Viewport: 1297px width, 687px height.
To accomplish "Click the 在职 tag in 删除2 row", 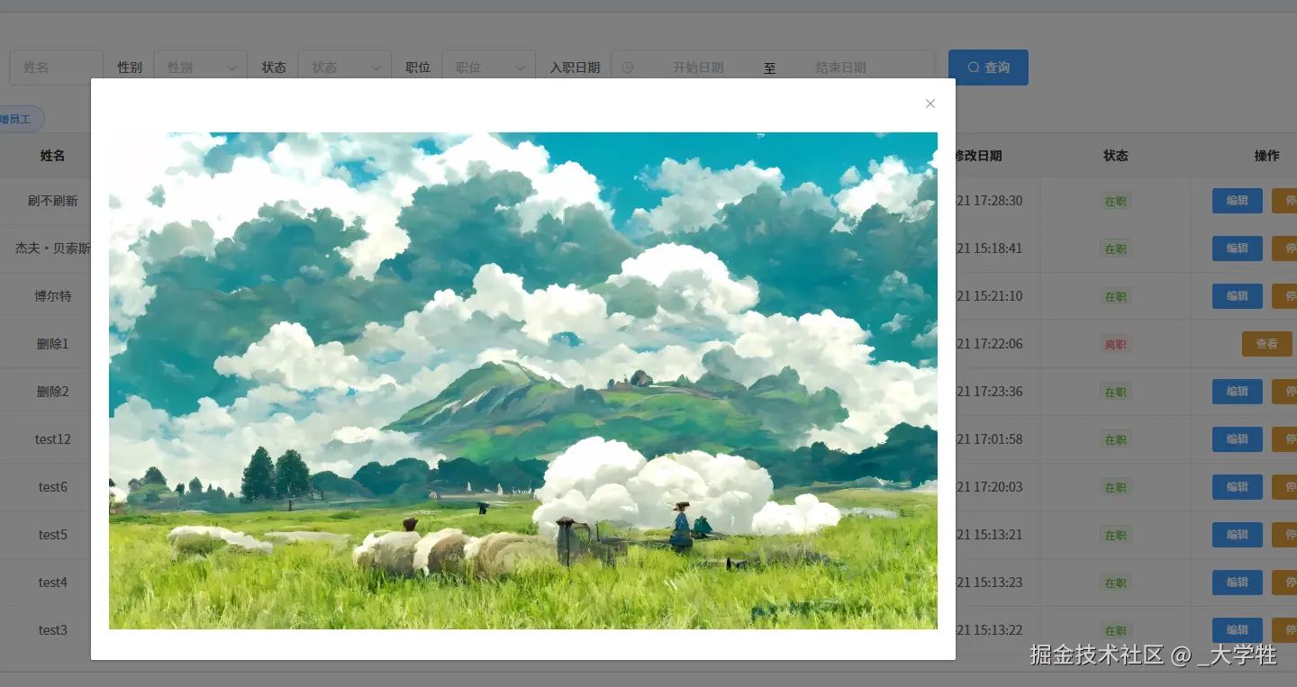I will (x=1116, y=393).
